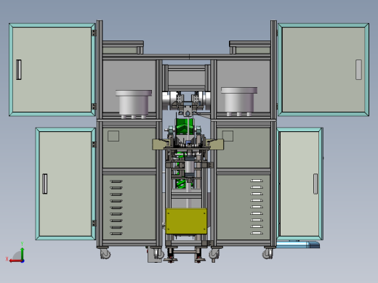The image size is (378, 283).
Task: Select the small square on right middle panel
Action: coord(228,136)
